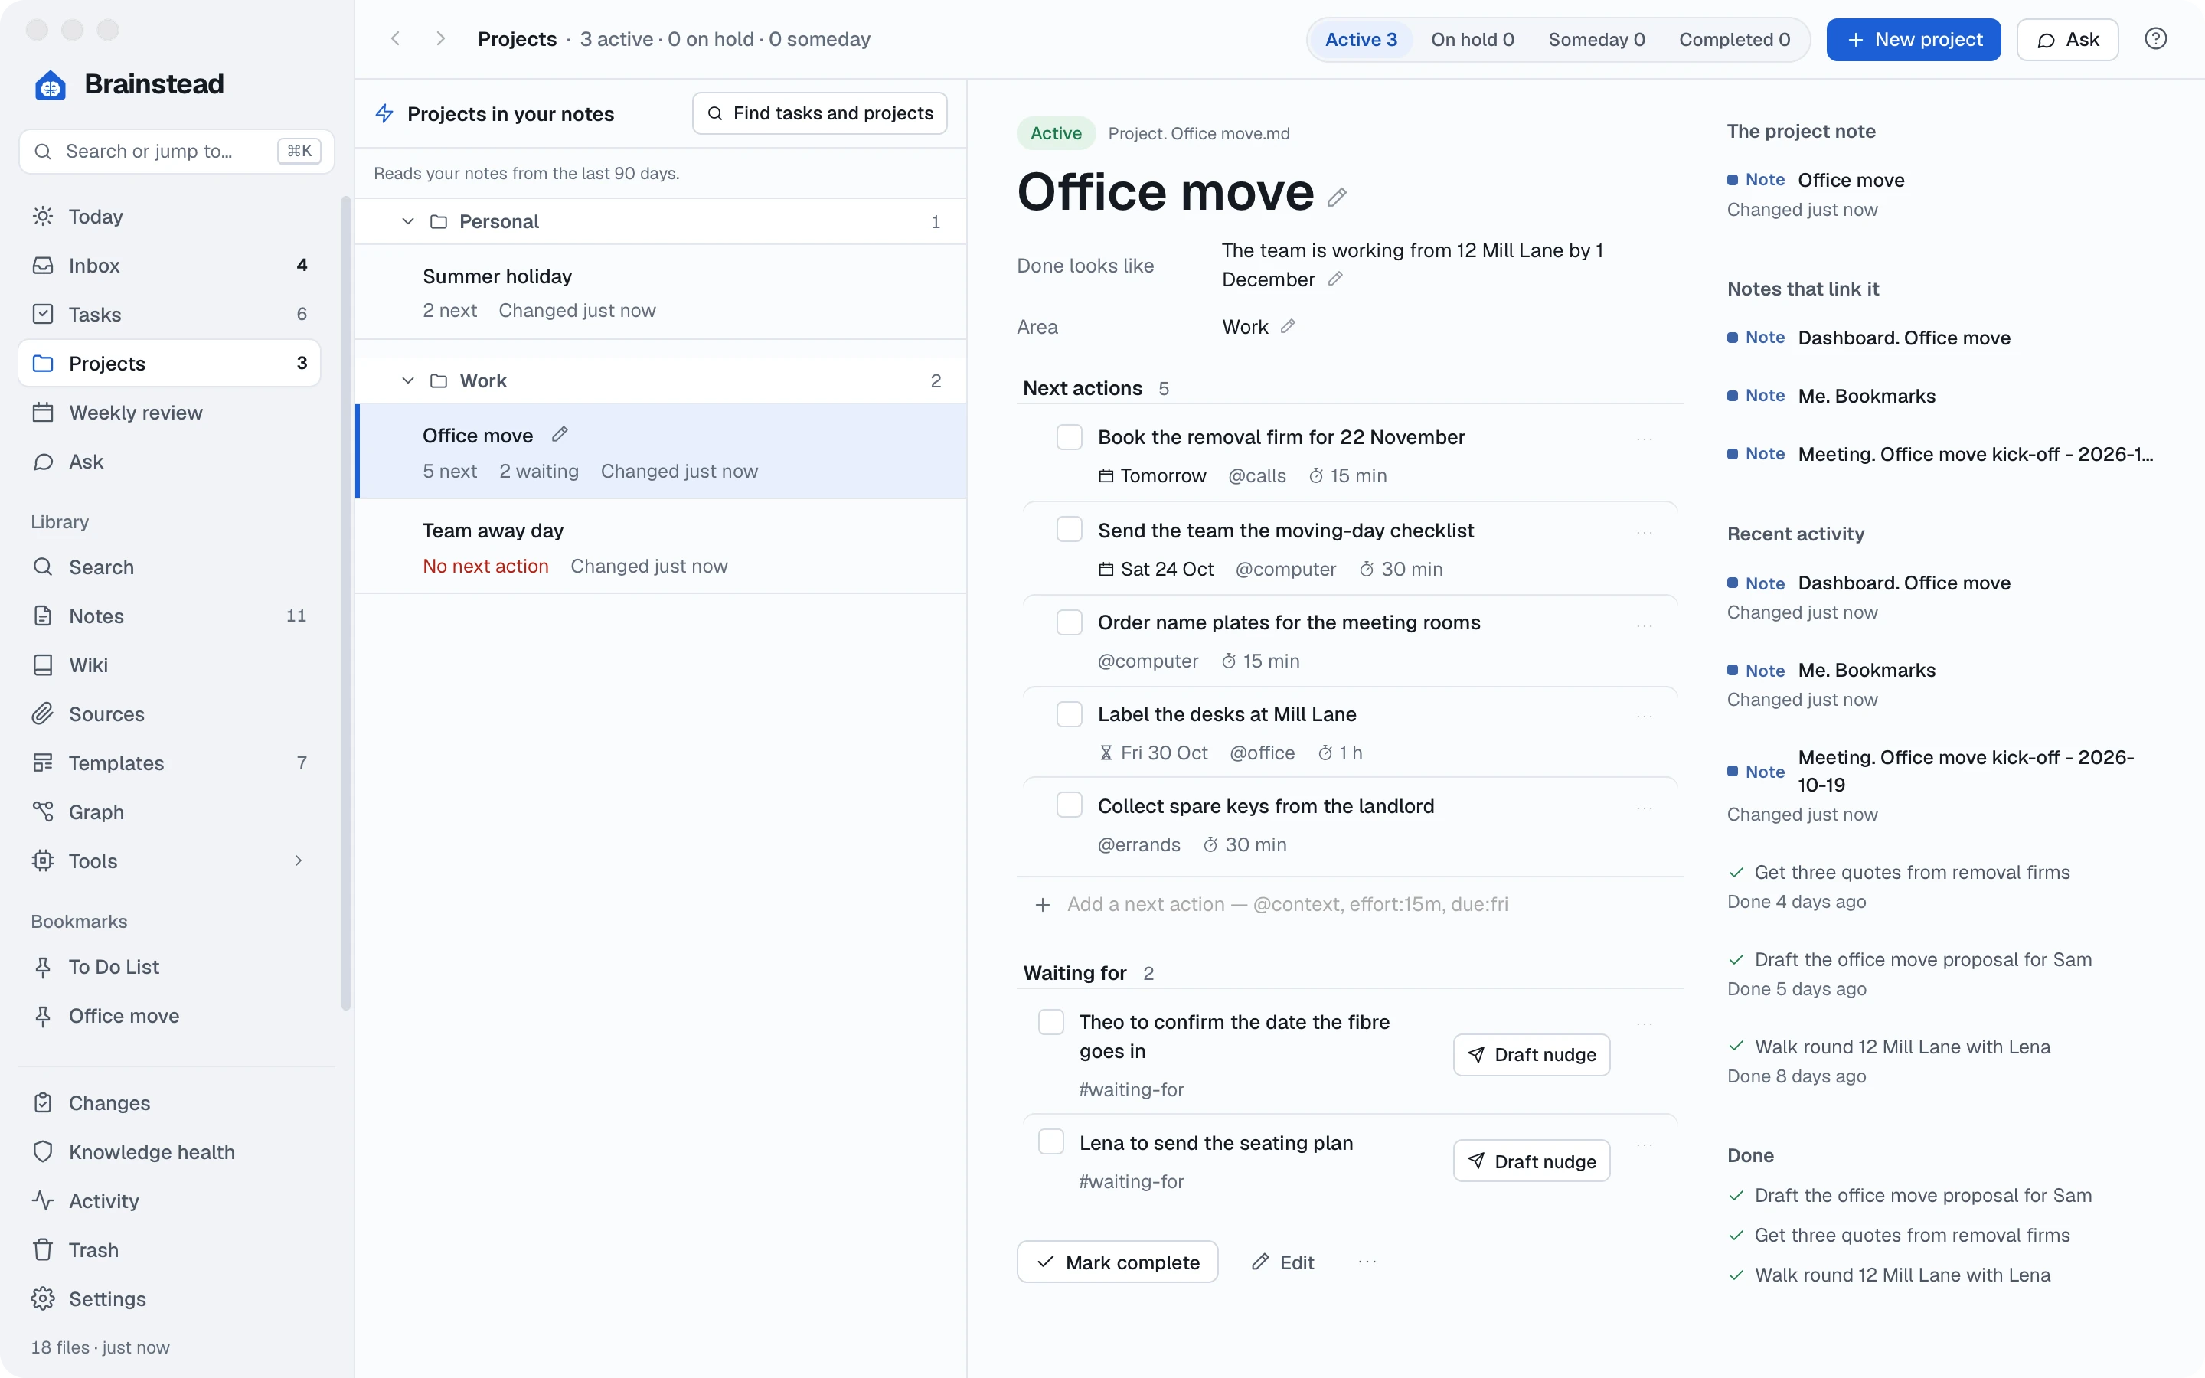The width and height of the screenshot is (2205, 1378).
Task: Click the Ask button in the top bar
Action: (2067, 39)
